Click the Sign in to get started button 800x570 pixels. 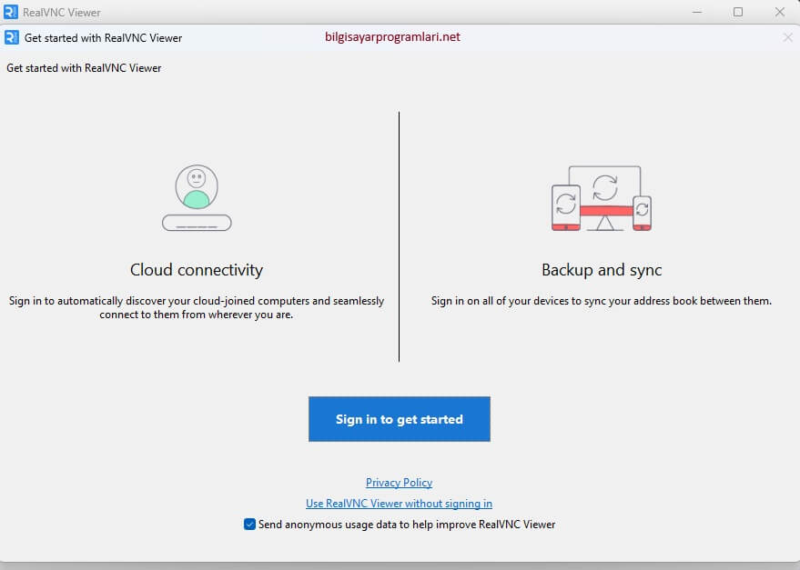[x=399, y=419]
